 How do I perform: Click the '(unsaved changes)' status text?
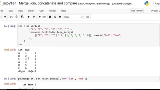click(122, 4)
